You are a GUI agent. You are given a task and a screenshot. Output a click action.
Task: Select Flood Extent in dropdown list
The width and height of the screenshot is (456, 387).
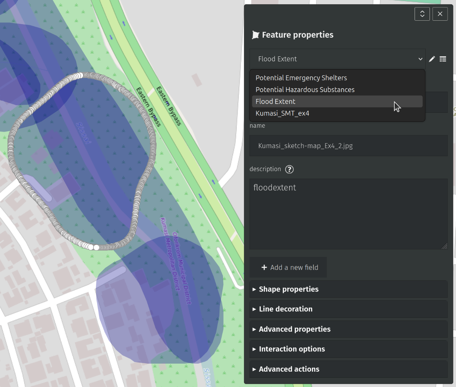point(275,102)
